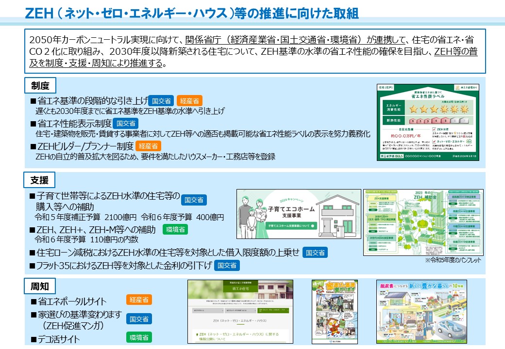Open the 省エネ住宅 portal site screenshot
Image resolution: width=505 pixels, height=349 pixels.
pyautogui.click(x=239, y=311)
